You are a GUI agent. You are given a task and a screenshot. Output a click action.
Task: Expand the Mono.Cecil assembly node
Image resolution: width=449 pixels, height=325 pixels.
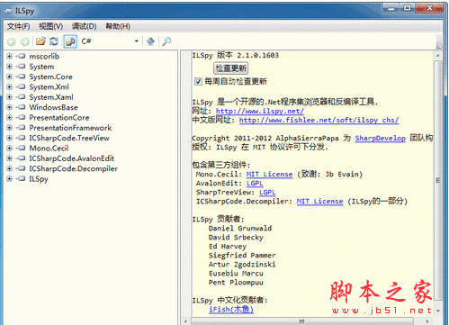pos(9,148)
